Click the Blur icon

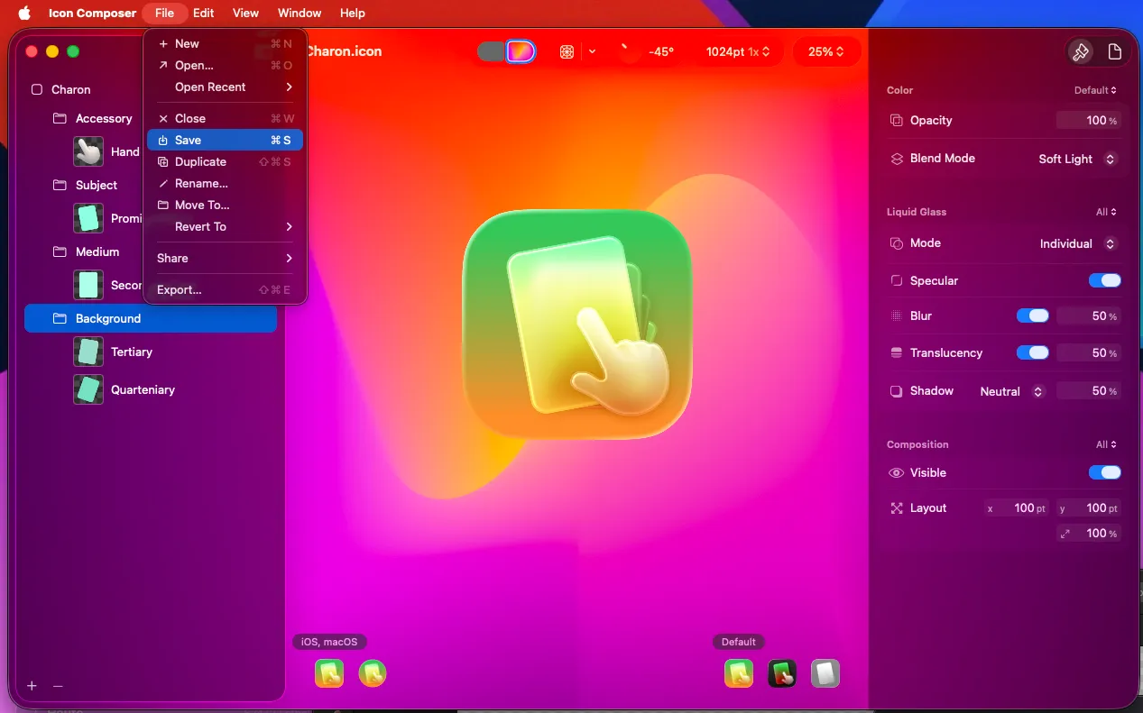pyautogui.click(x=897, y=315)
